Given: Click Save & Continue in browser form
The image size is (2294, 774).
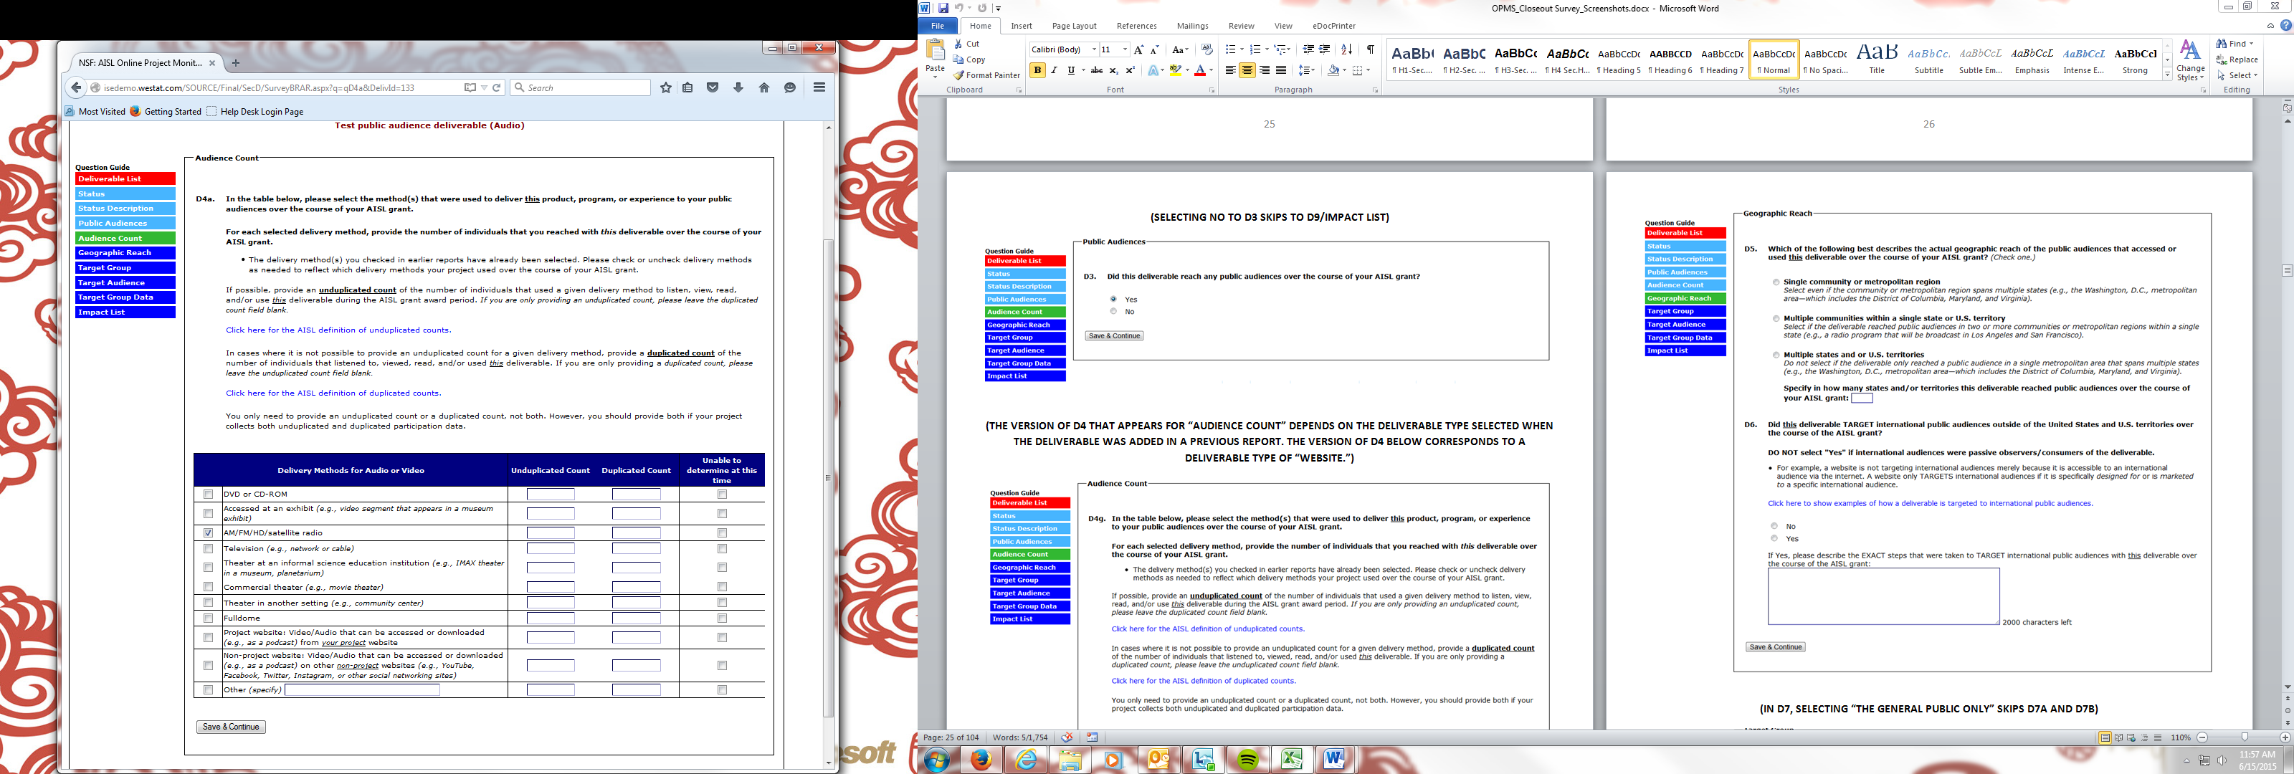Looking at the screenshot, I should click(231, 727).
